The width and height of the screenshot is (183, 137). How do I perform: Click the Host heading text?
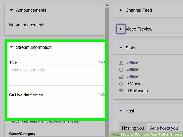click(130, 111)
